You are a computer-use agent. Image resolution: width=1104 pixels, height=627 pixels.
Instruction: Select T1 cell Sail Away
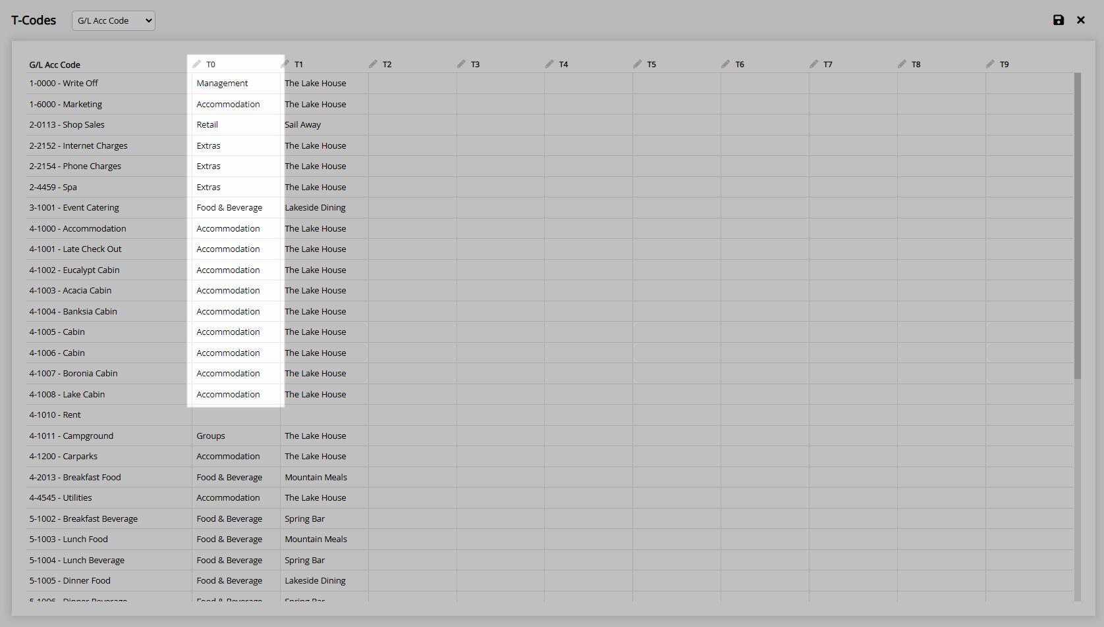tap(324, 125)
